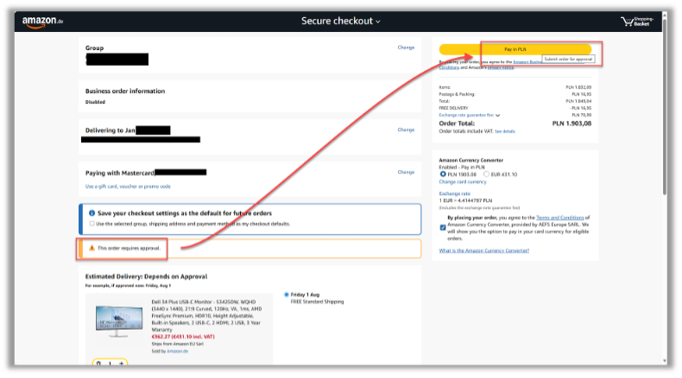Click 'Estimated Delivery: Depends on Approval' heading

[146, 276]
